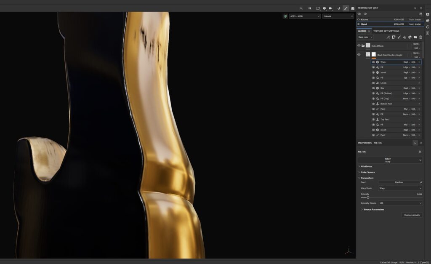Toggle visibility of the Warp filter
Screen dimensions: 431x264
[x=373, y=62]
